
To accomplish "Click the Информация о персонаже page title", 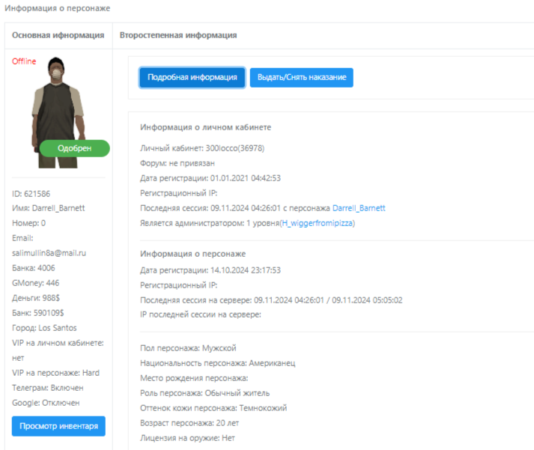I will click(57, 8).
